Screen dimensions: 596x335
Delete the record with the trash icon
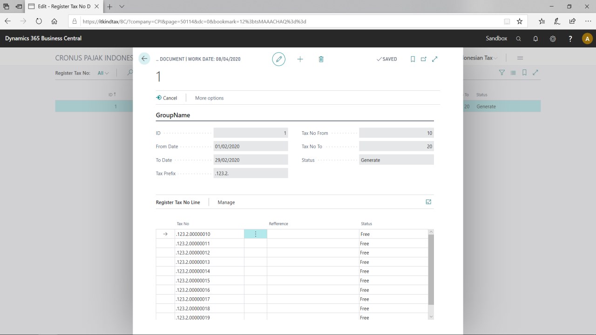321,59
